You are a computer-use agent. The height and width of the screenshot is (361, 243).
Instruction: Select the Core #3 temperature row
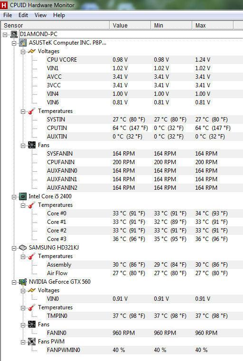coord(144,239)
